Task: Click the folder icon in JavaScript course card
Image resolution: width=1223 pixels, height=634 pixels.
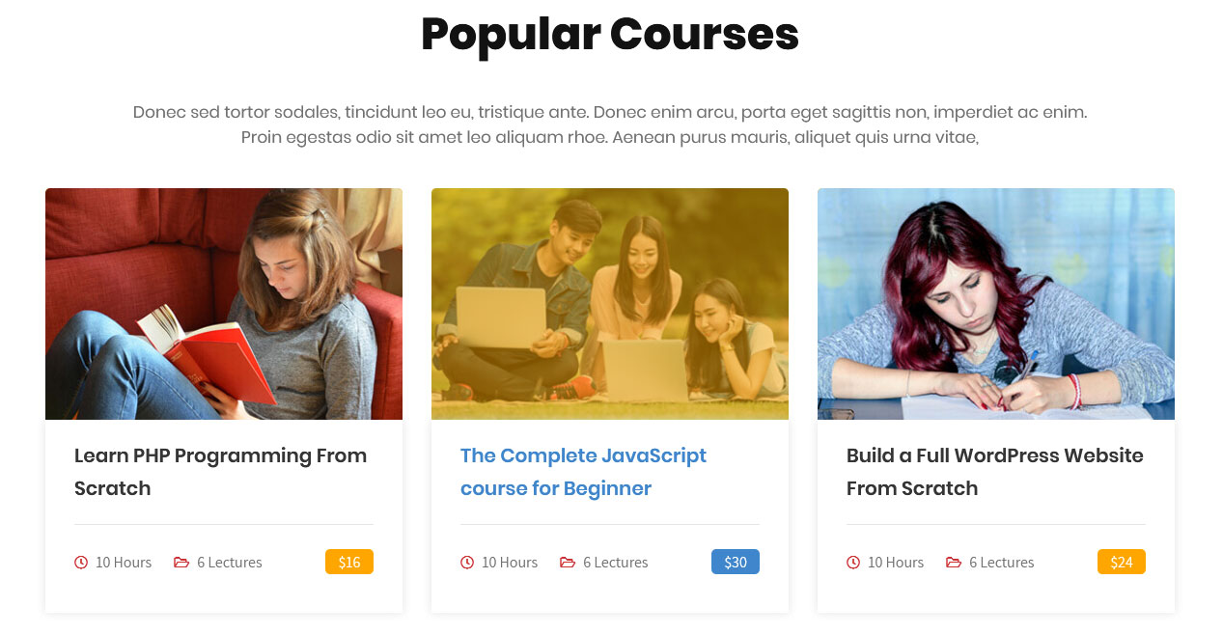Action: [x=568, y=563]
